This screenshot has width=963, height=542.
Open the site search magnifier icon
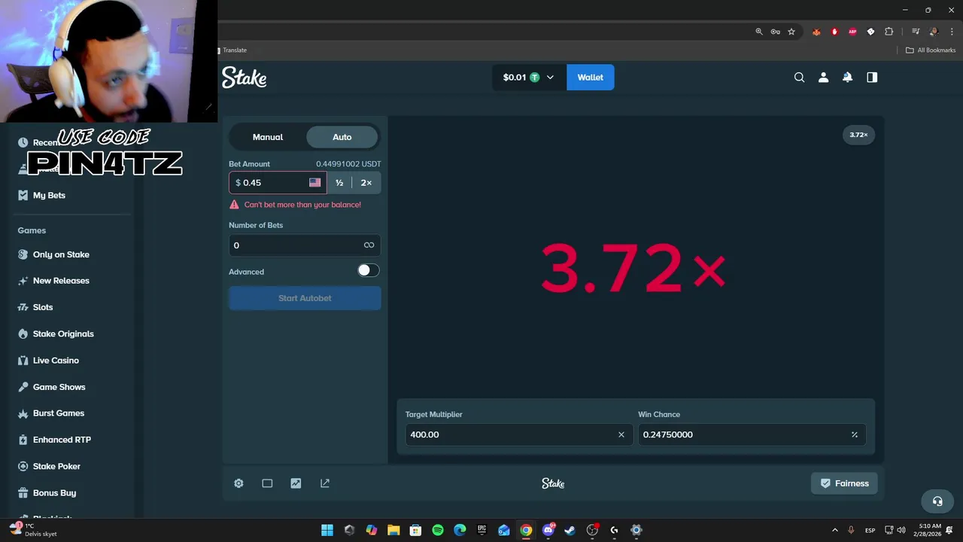[799, 77]
